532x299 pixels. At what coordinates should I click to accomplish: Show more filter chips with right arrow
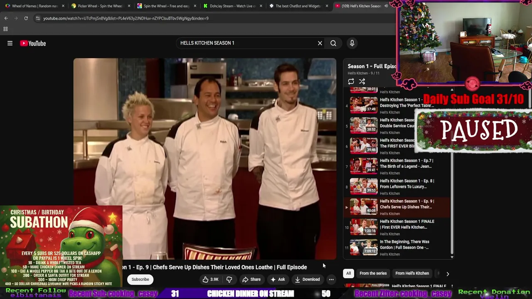(x=448, y=274)
